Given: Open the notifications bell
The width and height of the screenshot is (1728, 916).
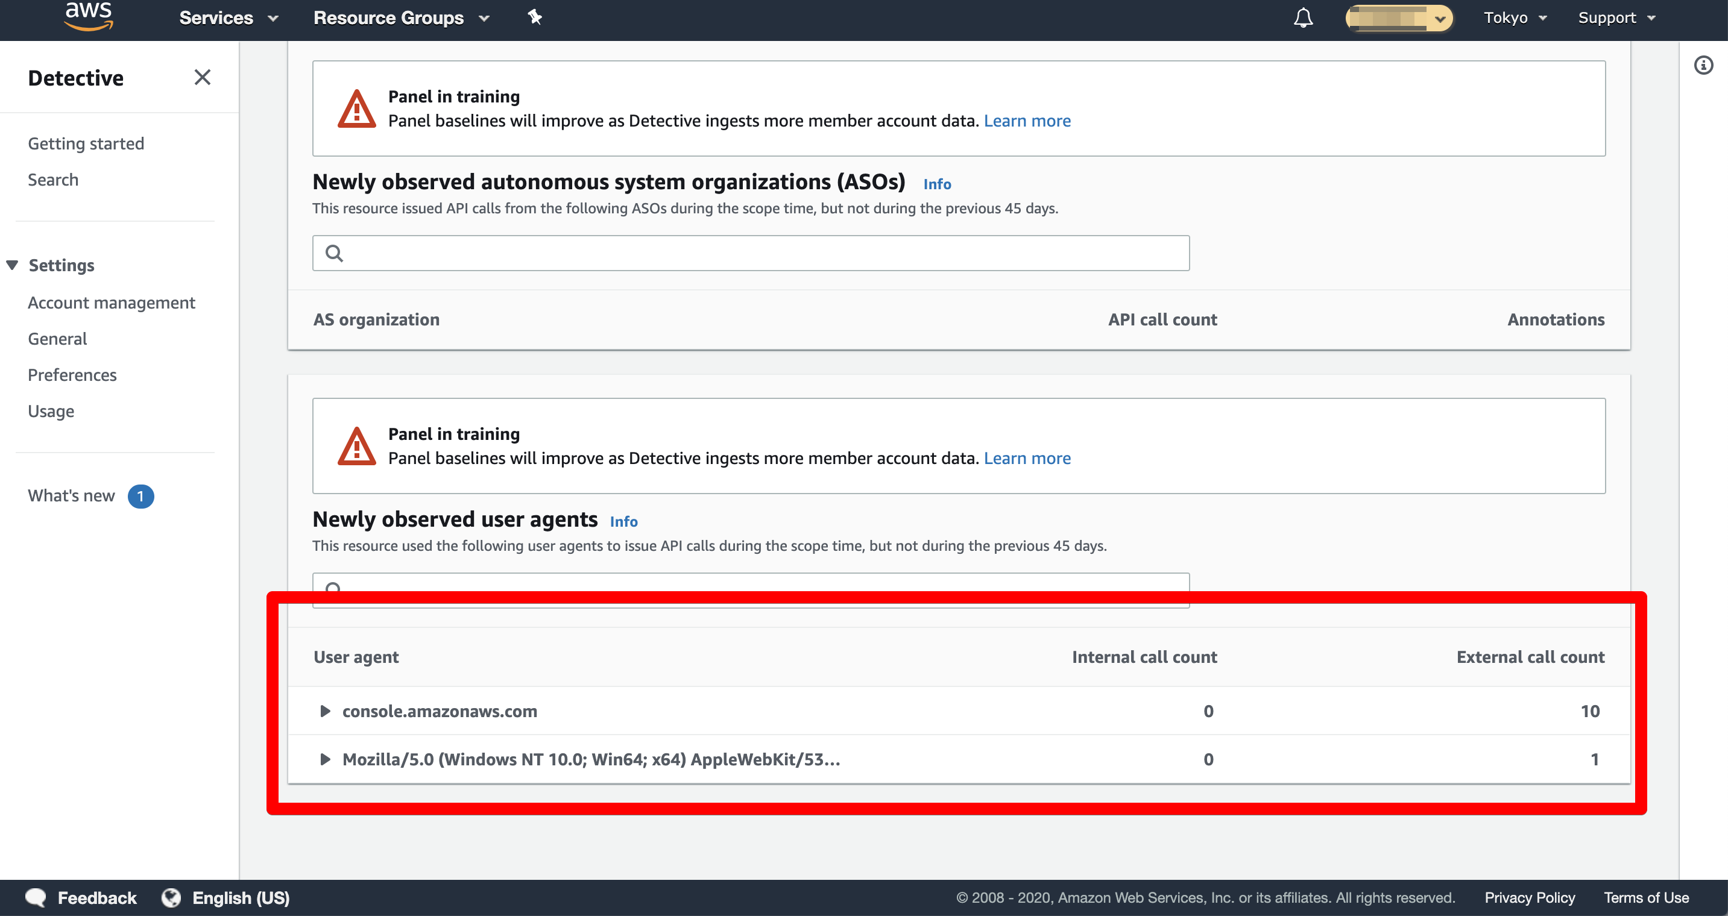Looking at the screenshot, I should 1303,17.
